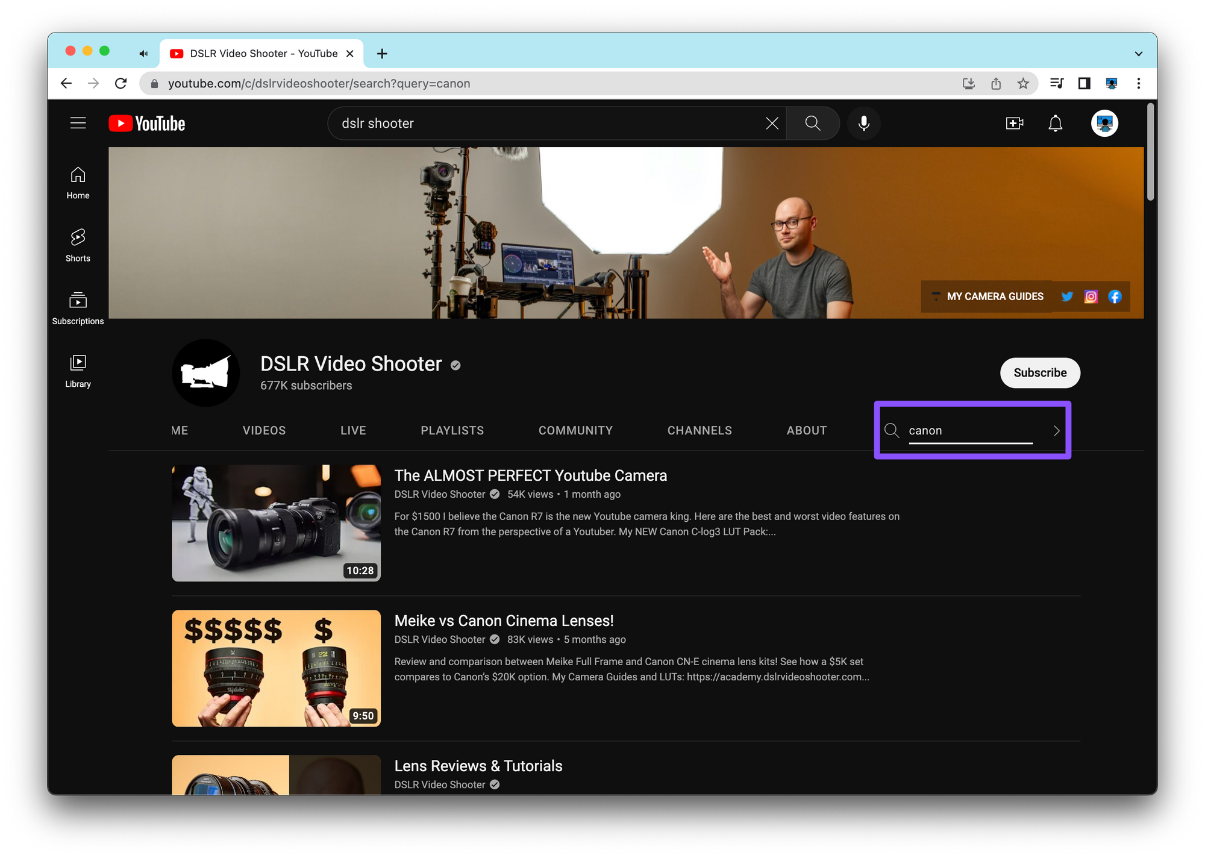
Task: Open the channel's Twitter link icon
Action: (x=1067, y=296)
